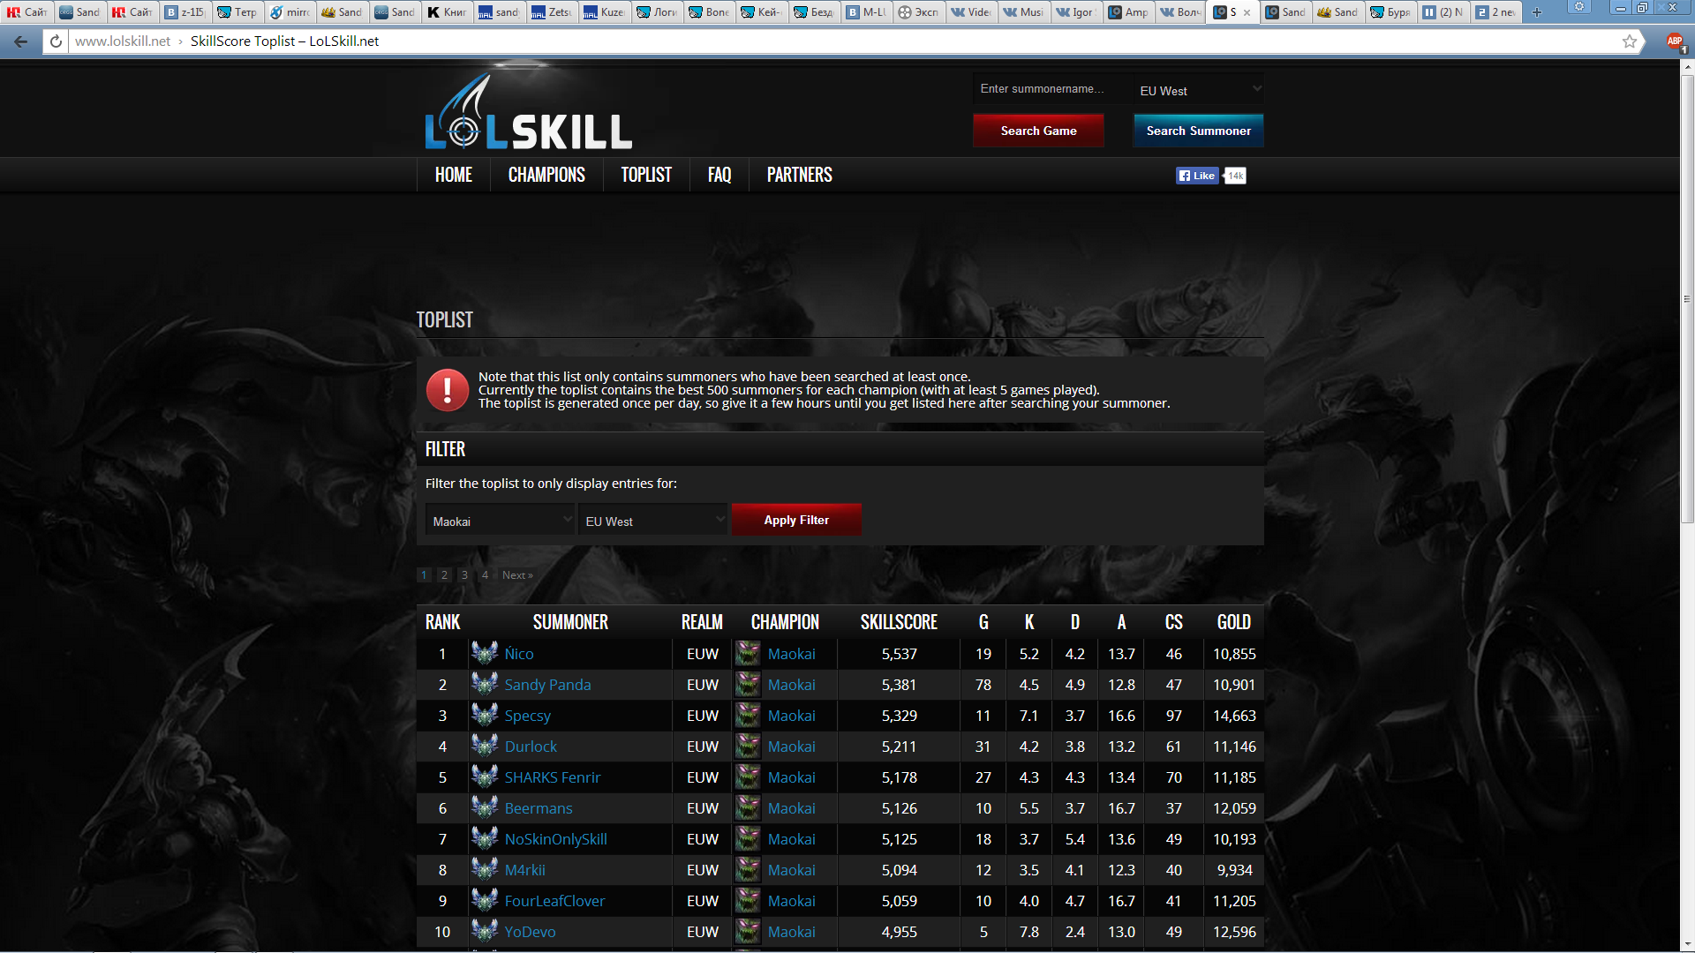The image size is (1695, 953).
Task: Click rank badge icon next to NoSkinOnlySkill
Action: click(485, 838)
